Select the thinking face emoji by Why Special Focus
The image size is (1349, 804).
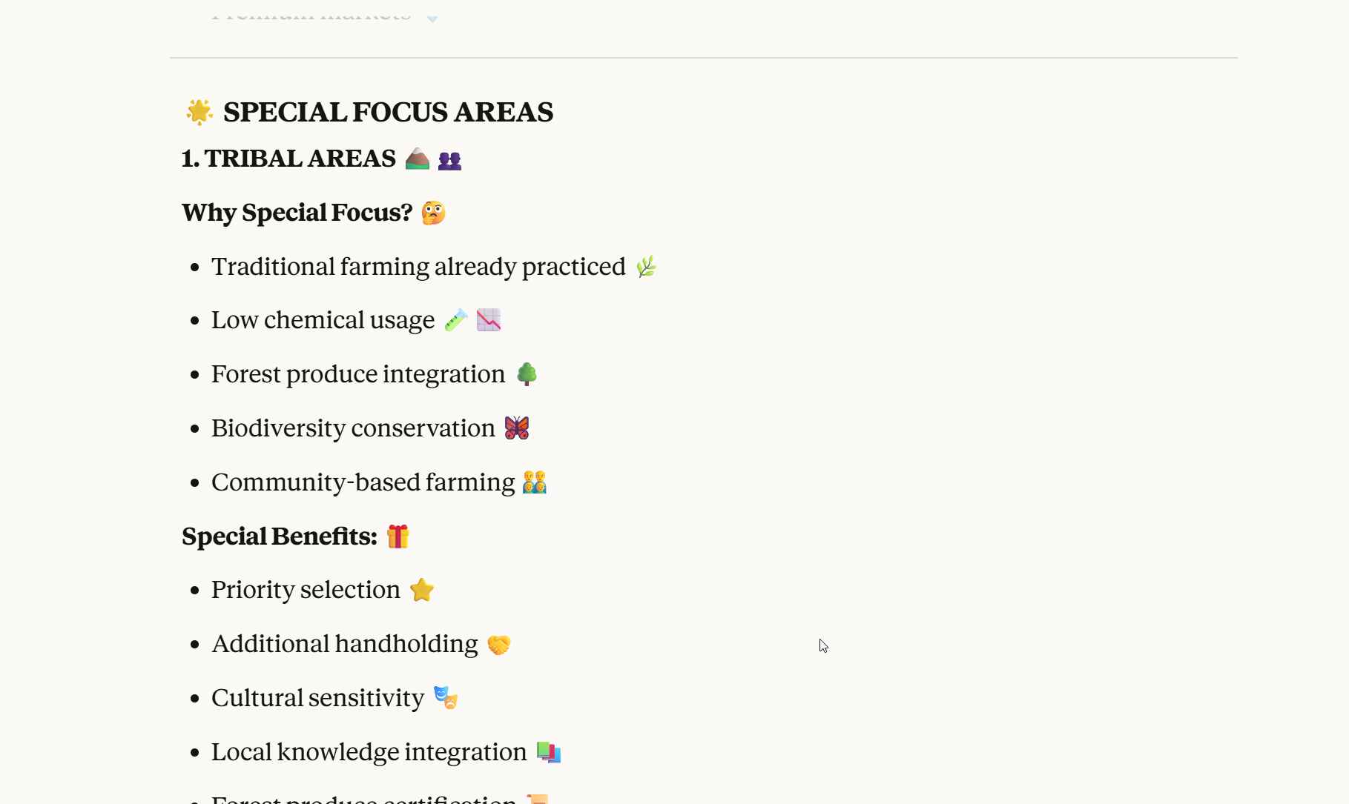433,213
